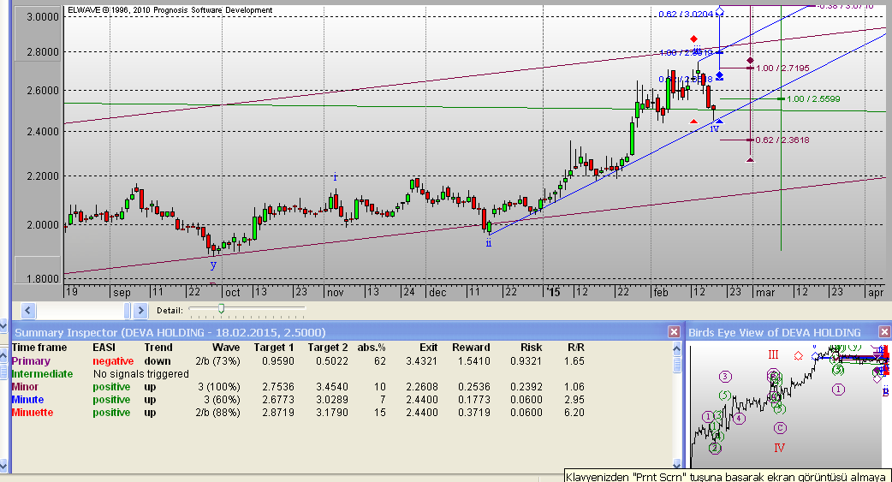Click the Target 1 column header

click(273, 348)
